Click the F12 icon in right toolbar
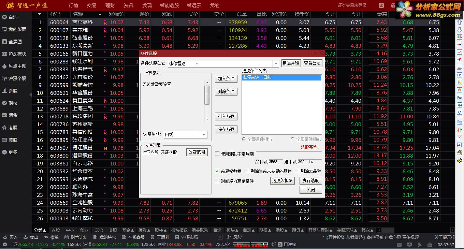 (460, 97)
